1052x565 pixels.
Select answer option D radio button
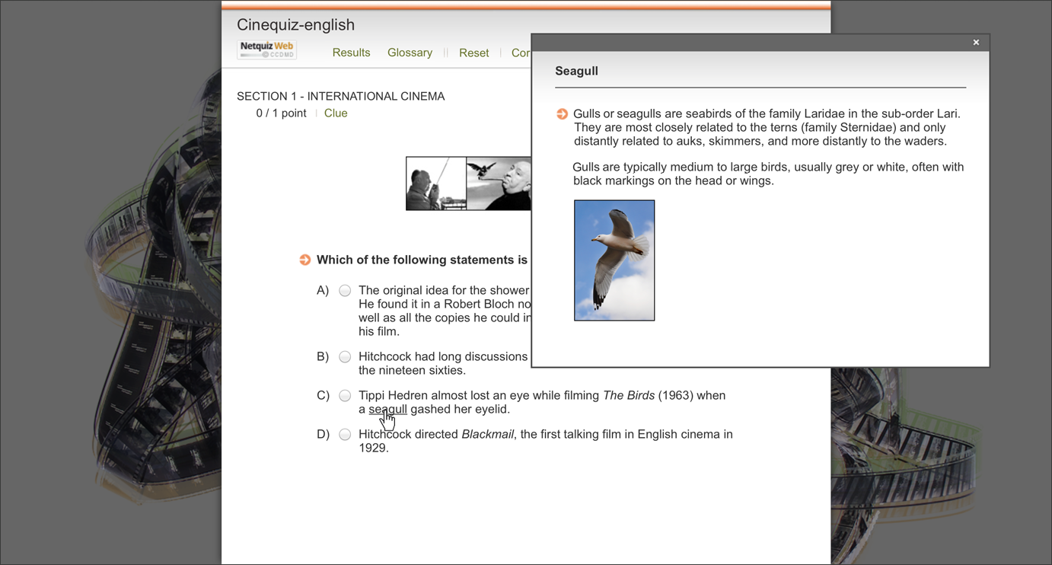(345, 434)
